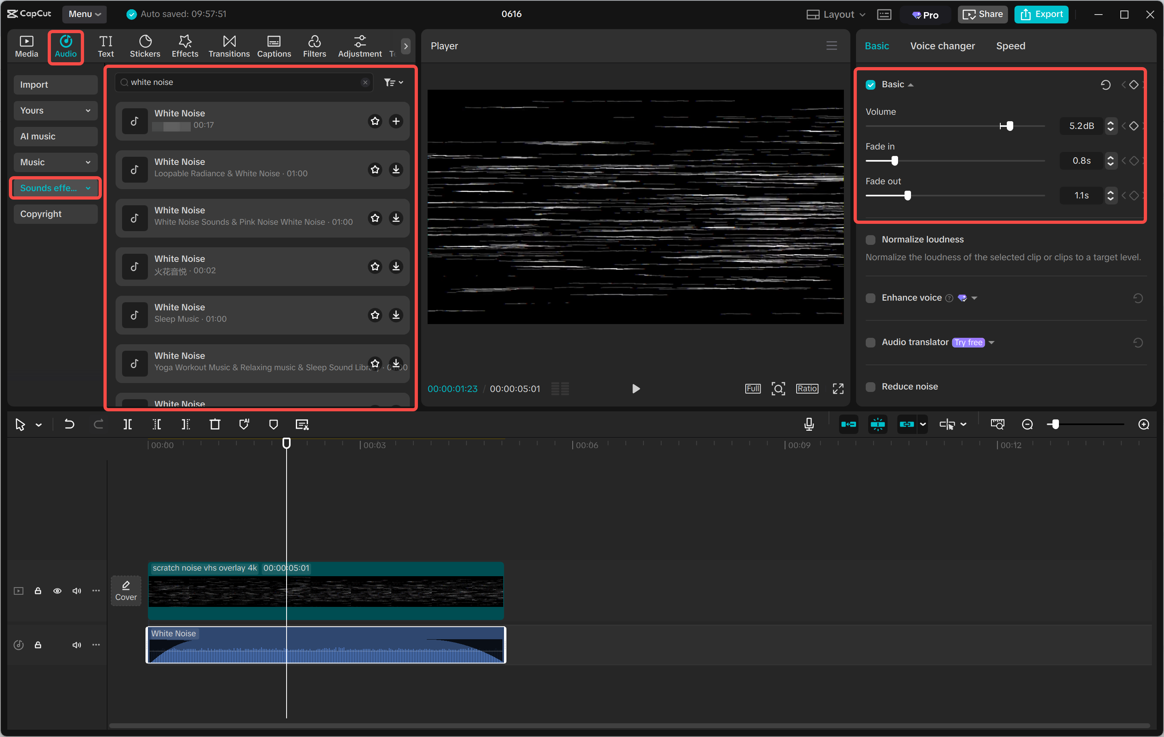Click the Export button
Screen dimensions: 1164x737
coord(1041,14)
